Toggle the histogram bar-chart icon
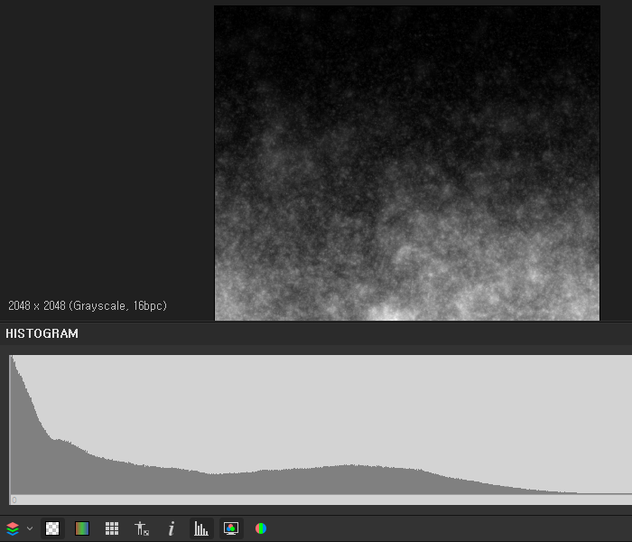The image size is (632, 542). [x=201, y=528]
